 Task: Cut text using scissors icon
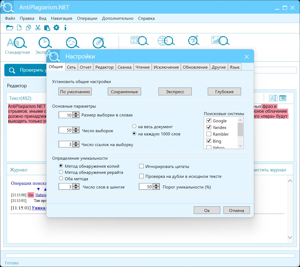[x=38, y=28]
